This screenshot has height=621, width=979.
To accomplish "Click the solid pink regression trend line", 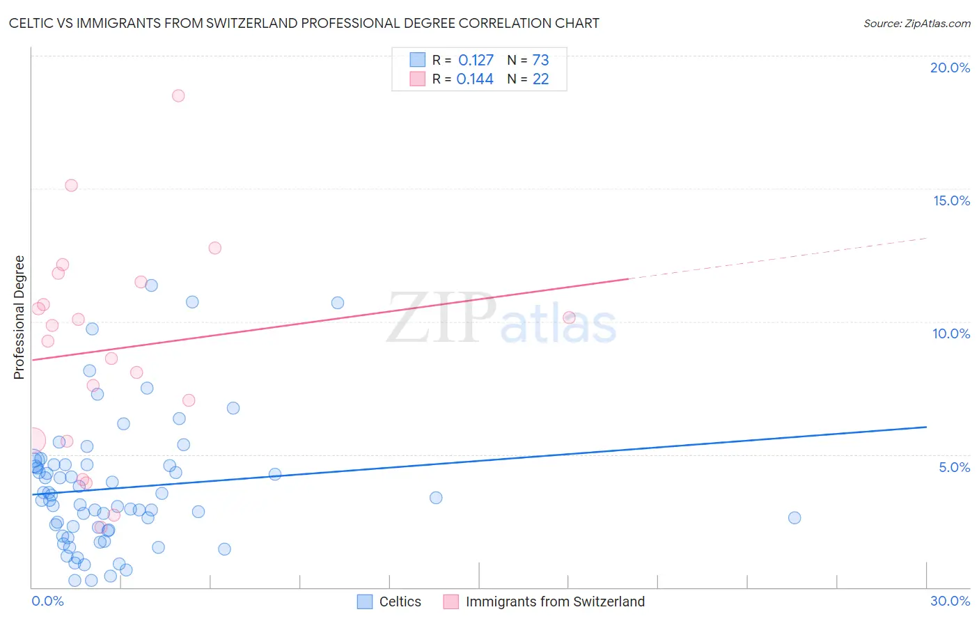I will tap(330, 320).
